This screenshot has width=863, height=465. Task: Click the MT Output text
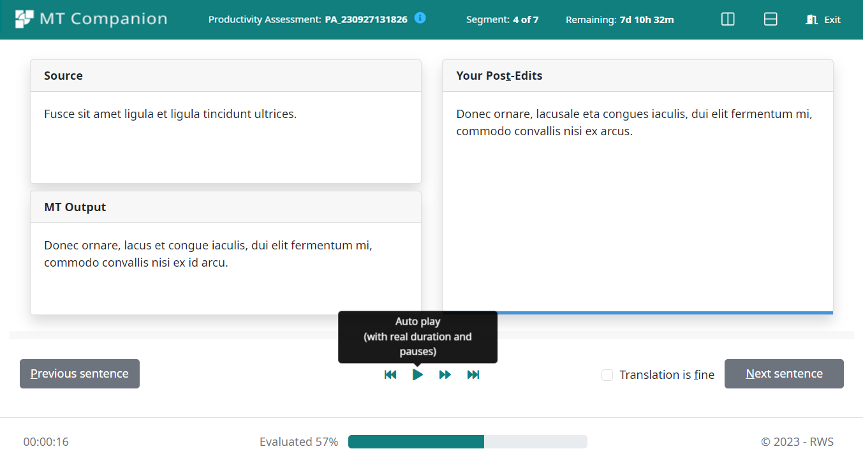pos(208,254)
